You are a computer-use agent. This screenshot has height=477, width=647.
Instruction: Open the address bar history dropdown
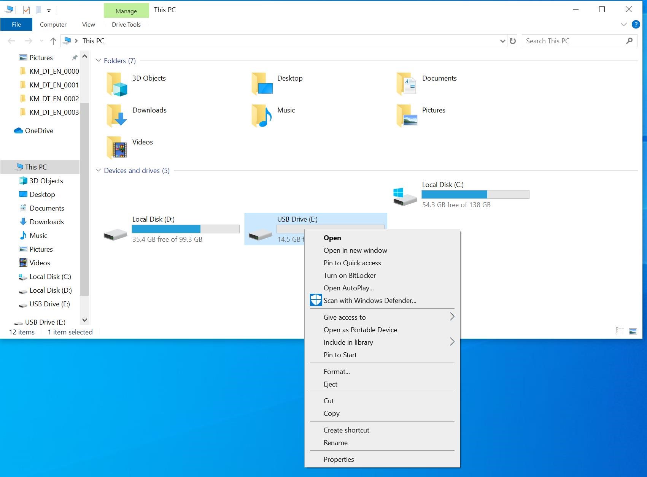(502, 41)
